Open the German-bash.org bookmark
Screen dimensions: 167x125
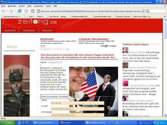pos(12,16)
